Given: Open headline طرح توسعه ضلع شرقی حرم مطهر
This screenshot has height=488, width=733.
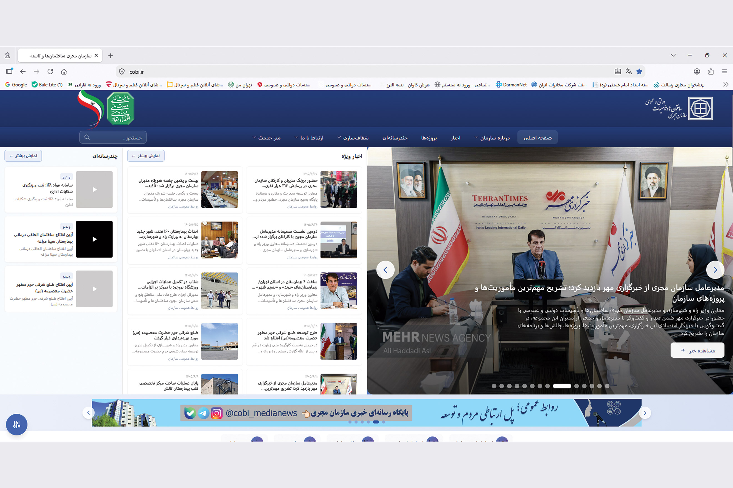Looking at the screenshot, I should point(288,335).
